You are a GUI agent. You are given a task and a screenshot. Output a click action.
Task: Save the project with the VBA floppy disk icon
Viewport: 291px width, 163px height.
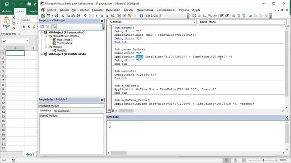tap(56, 16)
